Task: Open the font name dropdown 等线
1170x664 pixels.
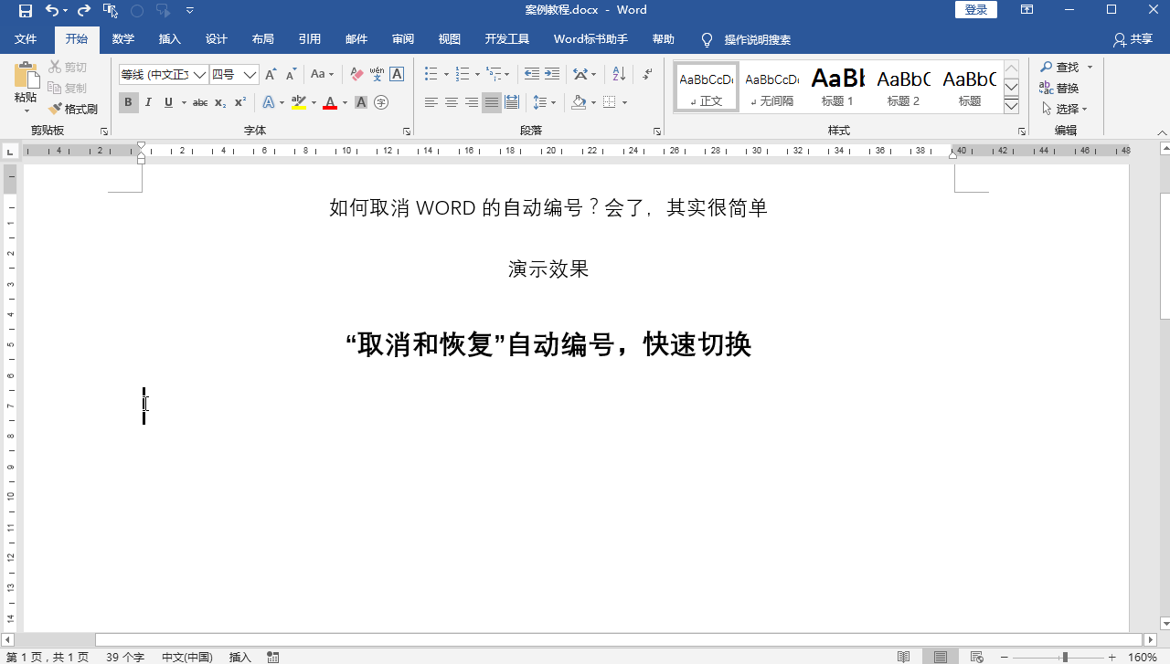Action: pyautogui.click(x=199, y=75)
